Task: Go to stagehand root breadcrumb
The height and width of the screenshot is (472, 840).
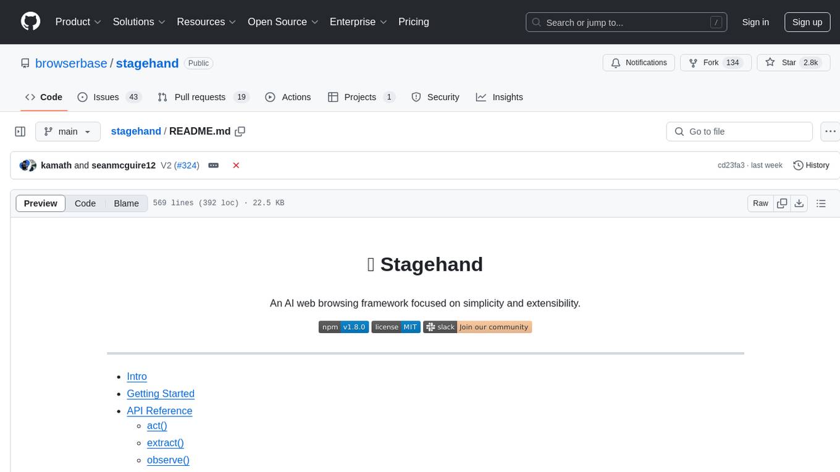Action: pyautogui.click(x=136, y=131)
